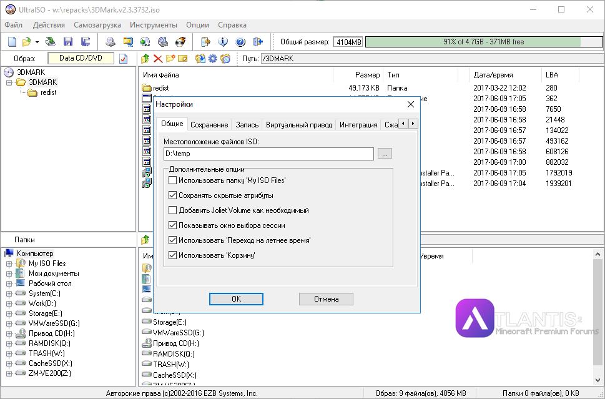This screenshot has width=605, height=399.
Task: Click the Mount to virtual drive icon
Action: click(163, 42)
